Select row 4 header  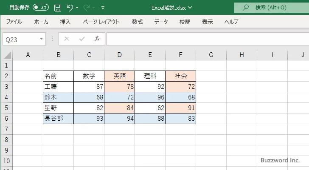6,97
